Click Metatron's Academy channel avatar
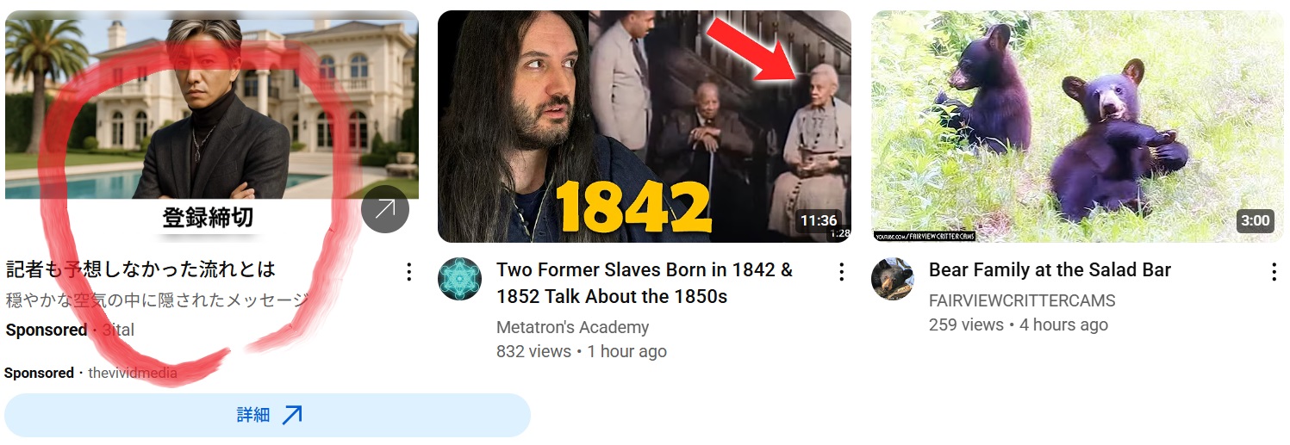1290x445 pixels. tap(459, 279)
